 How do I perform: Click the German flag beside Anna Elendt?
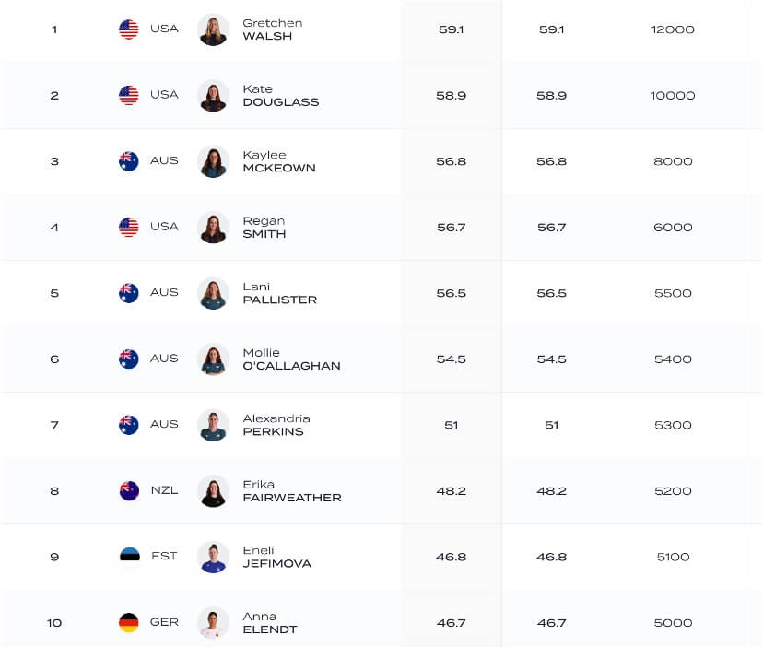(129, 622)
